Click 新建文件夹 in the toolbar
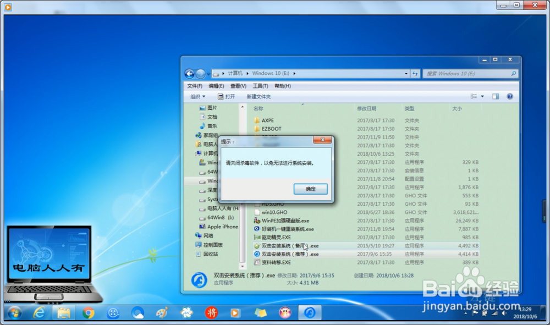 tap(258, 96)
